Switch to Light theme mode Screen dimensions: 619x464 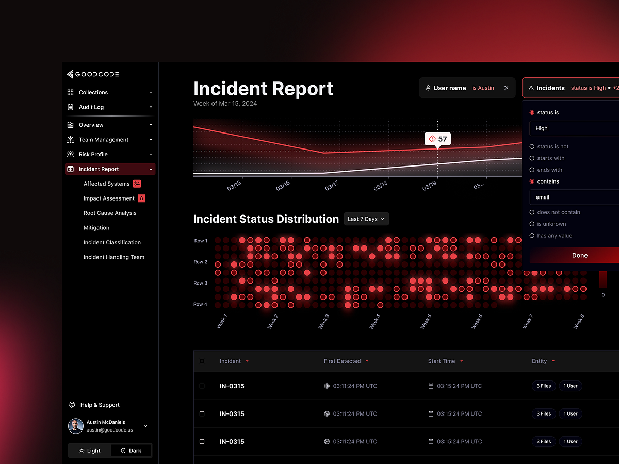tap(90, 451)
